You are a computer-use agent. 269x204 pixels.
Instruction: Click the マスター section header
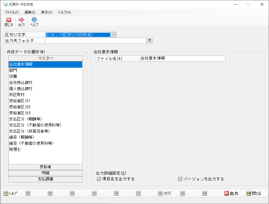pyautogui.click(x=46, y=58)
